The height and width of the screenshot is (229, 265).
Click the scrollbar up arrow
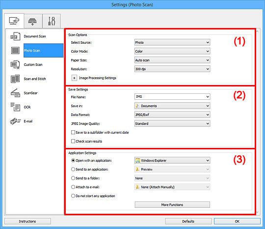click(x=257, y=31)
